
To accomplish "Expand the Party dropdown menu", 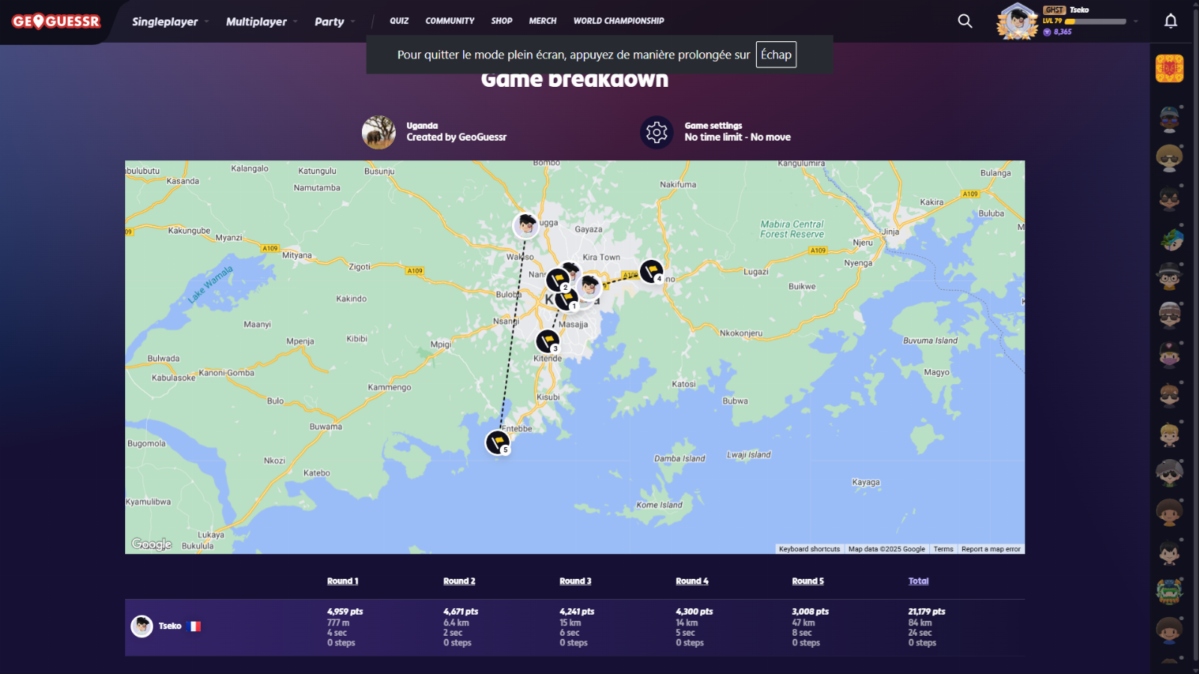I will [334, 22].
